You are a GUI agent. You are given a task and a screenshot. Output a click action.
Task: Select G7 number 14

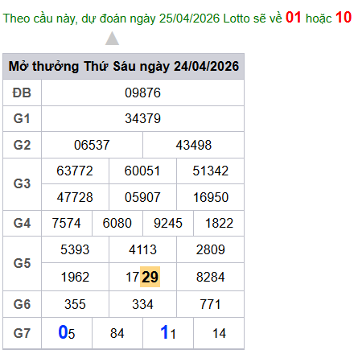coord(219,333)
